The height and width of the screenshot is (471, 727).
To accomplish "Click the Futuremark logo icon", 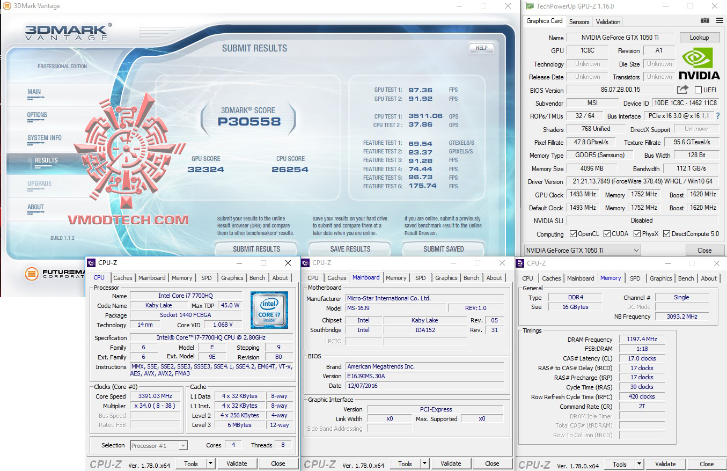I will pos(32,274).
